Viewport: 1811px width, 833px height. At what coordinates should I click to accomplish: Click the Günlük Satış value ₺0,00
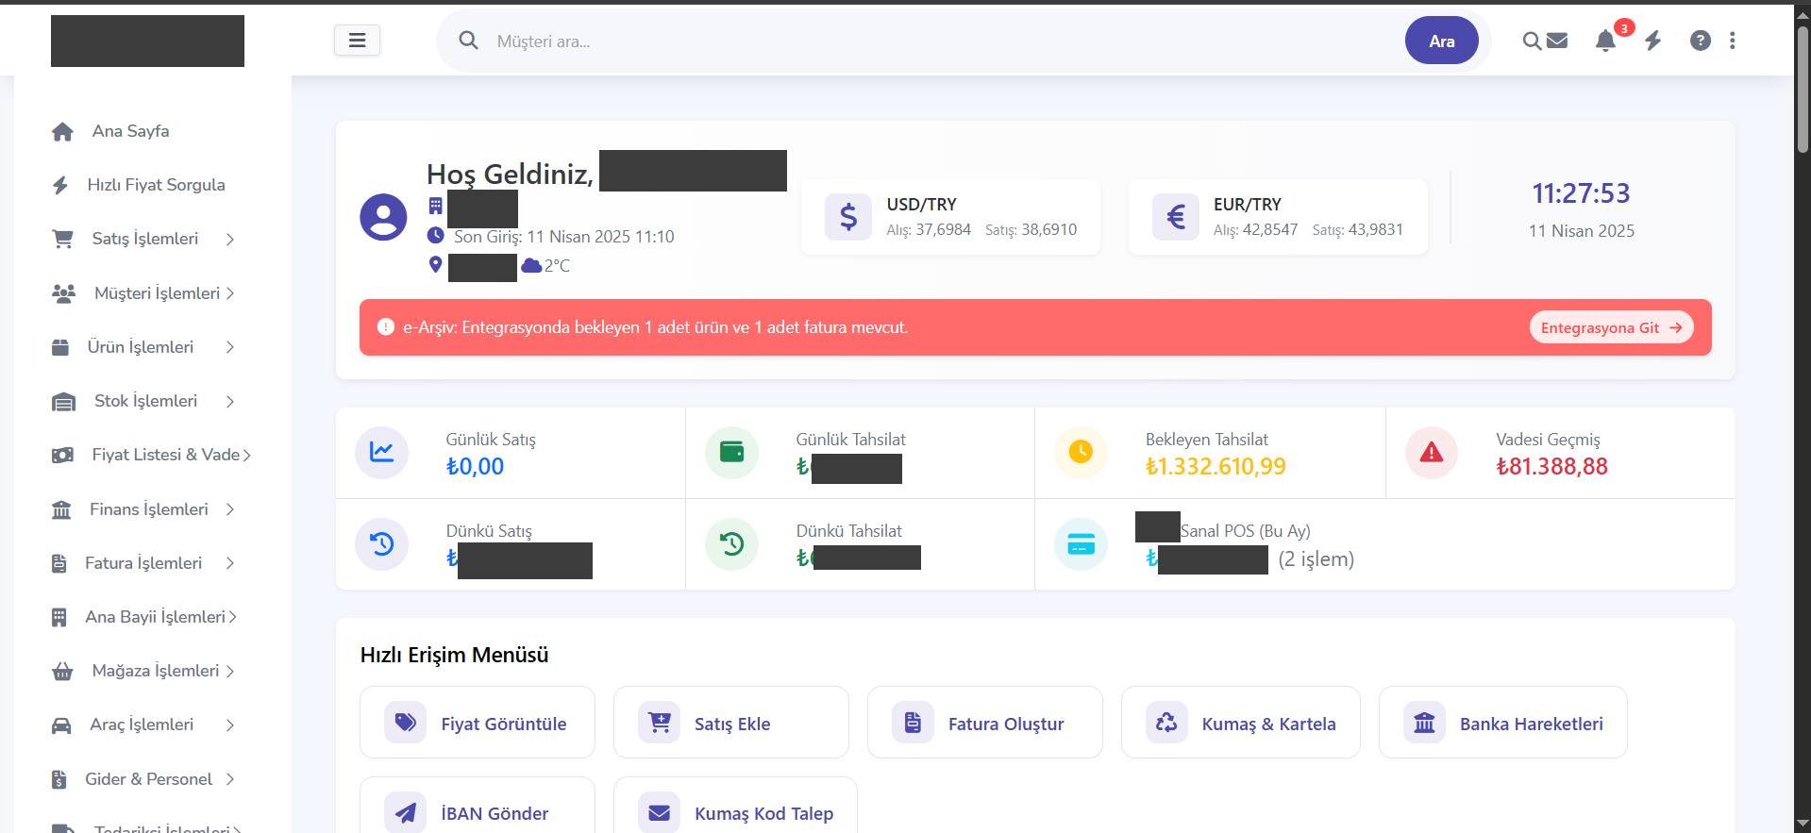(475, 466)
